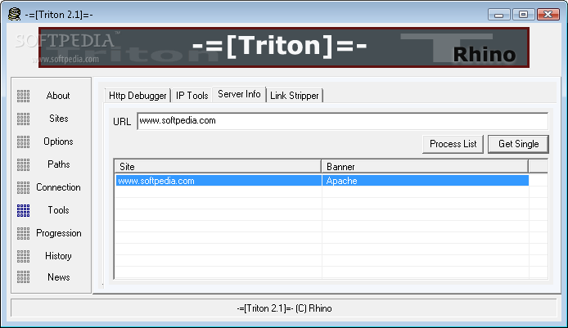Focus the URL input field
Screen dimensions: 568x328
pos(342,121)
